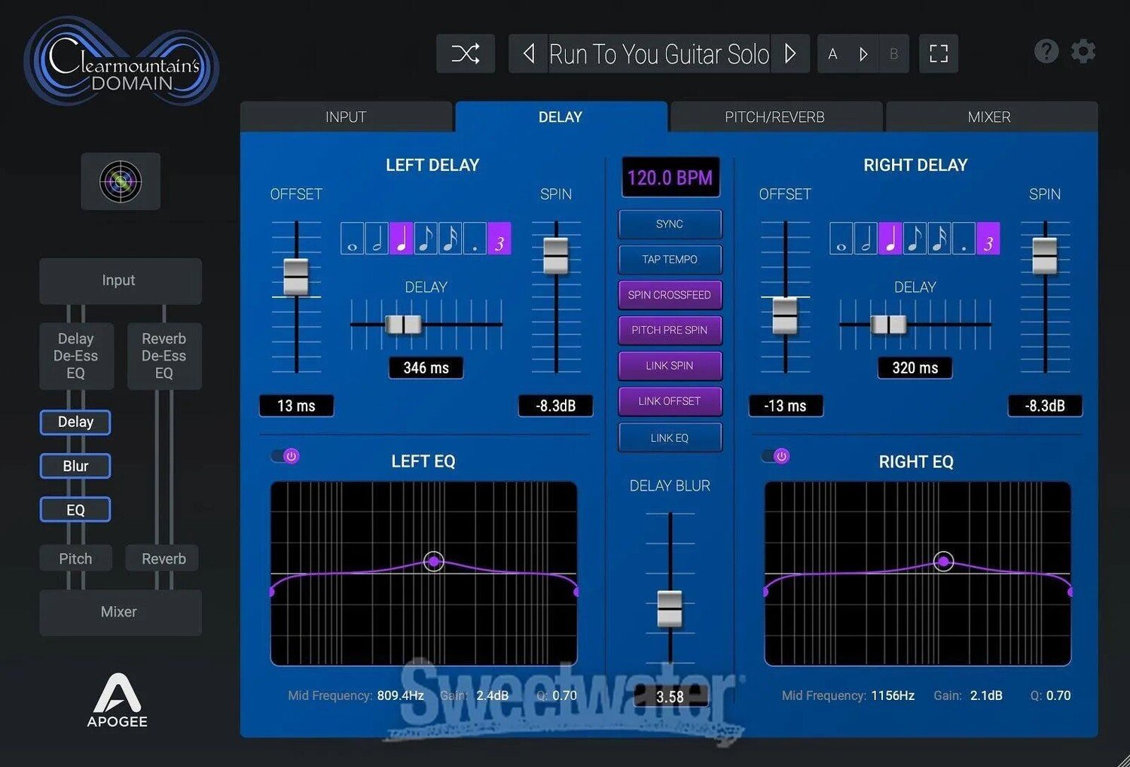Toggle triplet in Left Delay
The width and height of the screenshot is (1130, 767).
point(499,238)
